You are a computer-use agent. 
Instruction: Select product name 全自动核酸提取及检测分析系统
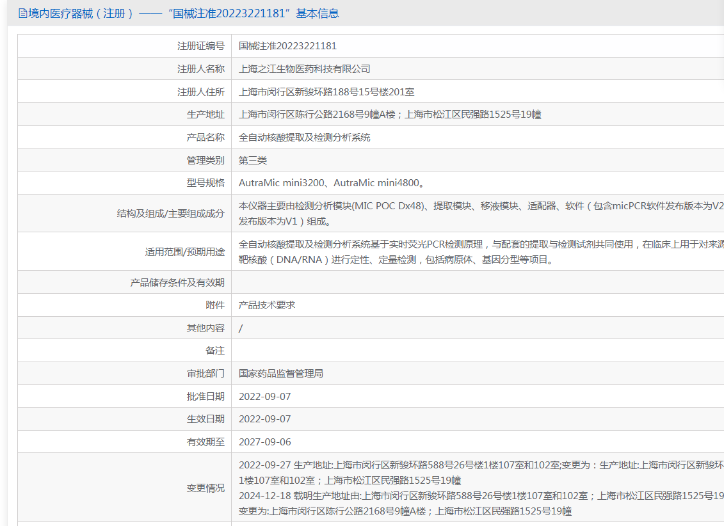[x=304, y=138]
